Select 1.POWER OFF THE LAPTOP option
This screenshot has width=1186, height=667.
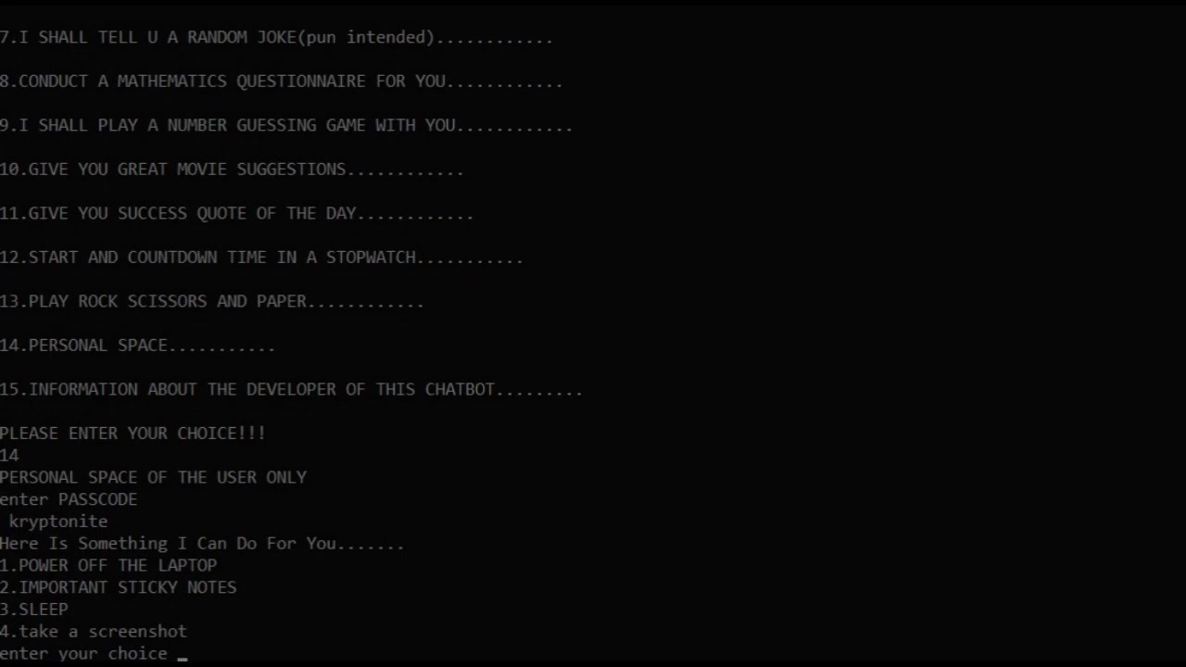[108, 565]
